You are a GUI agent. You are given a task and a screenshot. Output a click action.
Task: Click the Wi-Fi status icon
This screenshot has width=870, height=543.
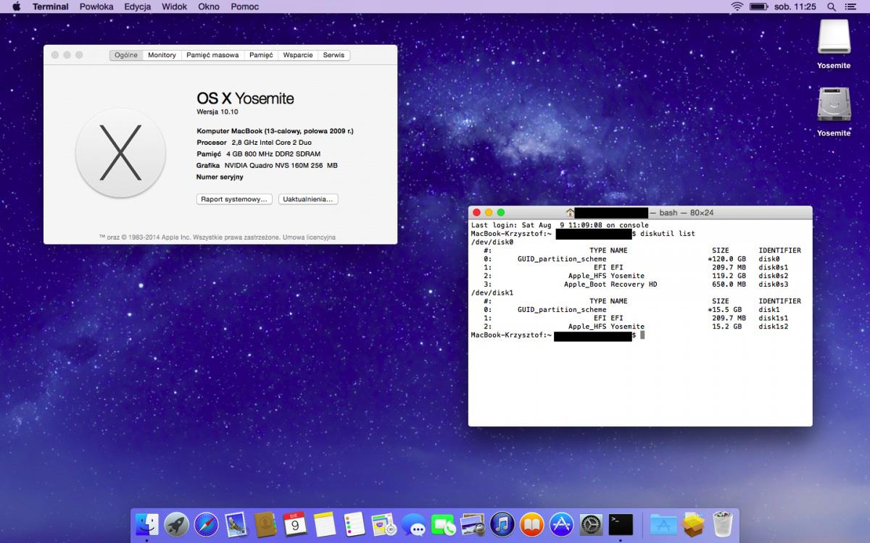pyautogui.click(x=737, y=7)
